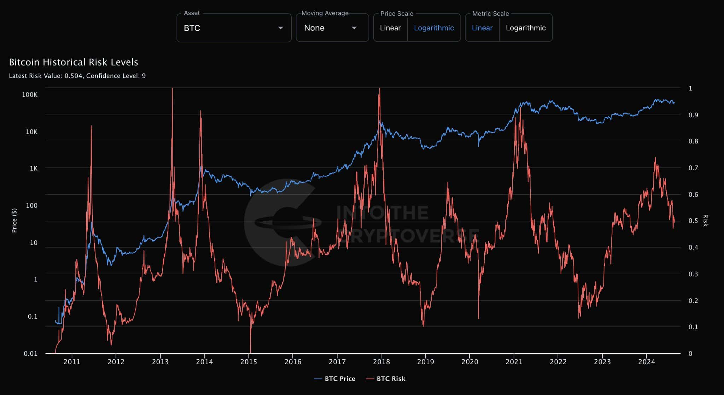Click the 2024 x-axis label
This screenshot has height=395, width=724.
click(x=647, y=362)
